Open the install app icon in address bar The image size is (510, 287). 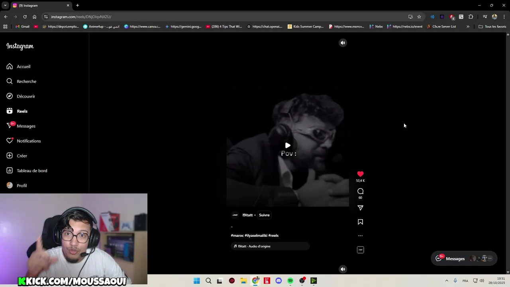click(x=410, y=17)
